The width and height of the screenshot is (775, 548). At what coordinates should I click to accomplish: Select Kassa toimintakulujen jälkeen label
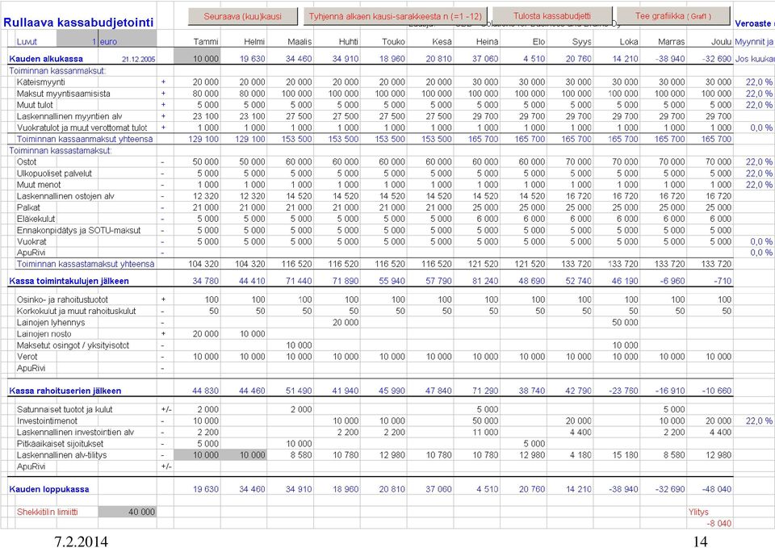(69, 281)
